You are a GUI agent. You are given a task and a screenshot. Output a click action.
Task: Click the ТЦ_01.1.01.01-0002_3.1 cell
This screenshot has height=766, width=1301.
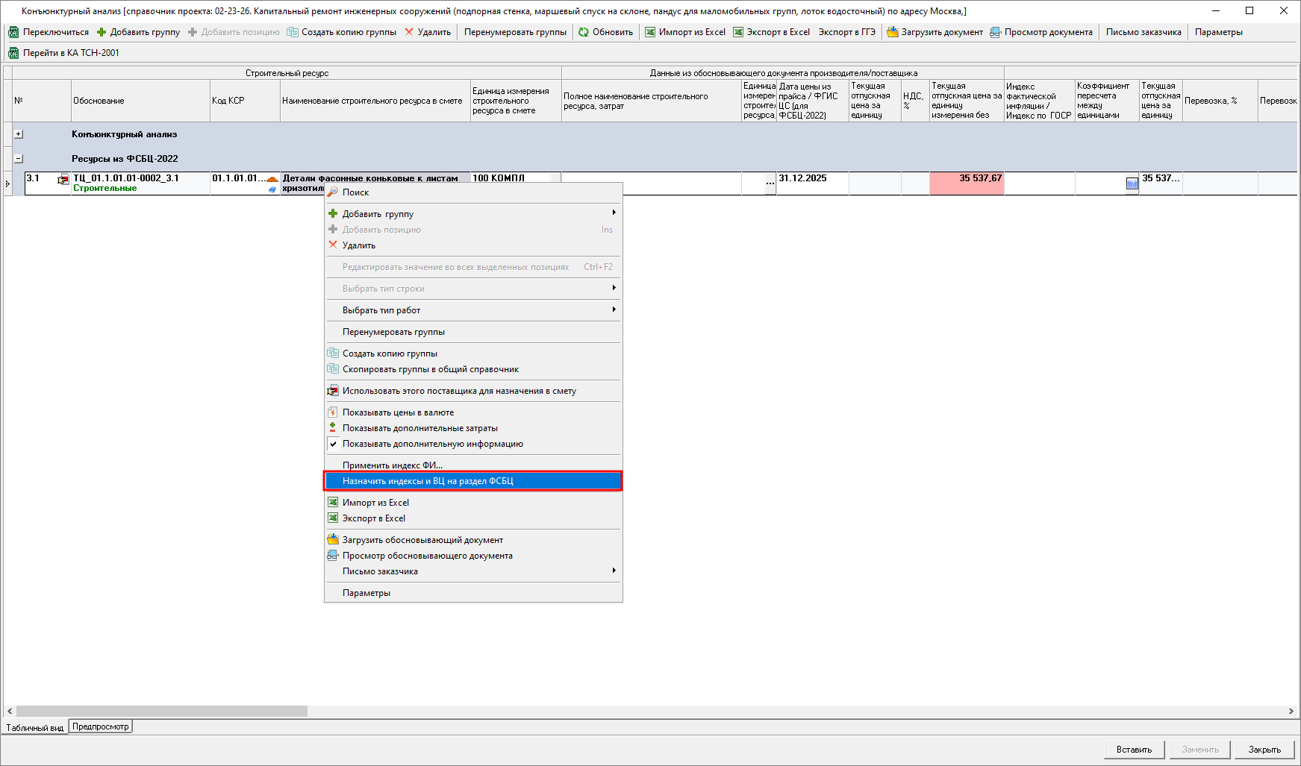(140, 183)
